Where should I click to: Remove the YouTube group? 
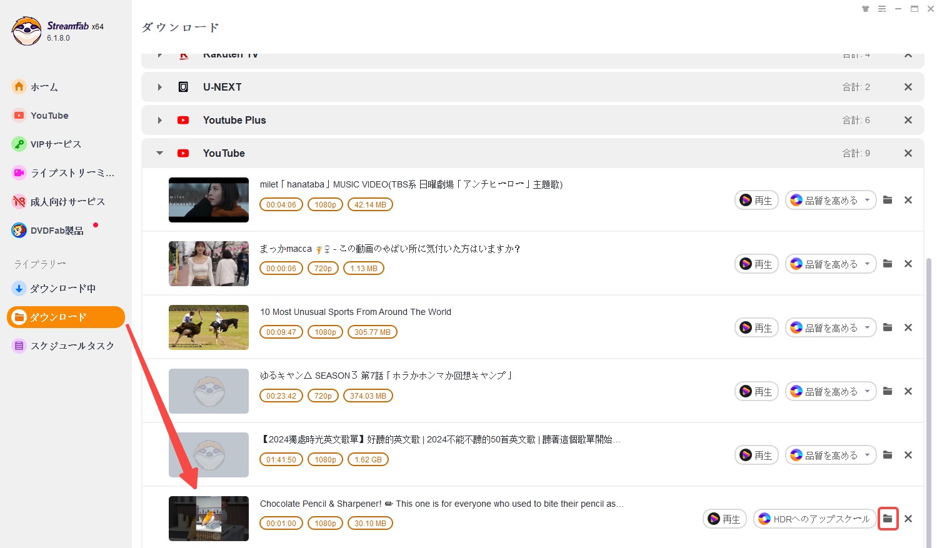908,153
